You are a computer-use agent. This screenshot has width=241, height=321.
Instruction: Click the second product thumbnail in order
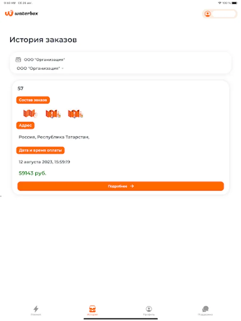pos(53,114)
